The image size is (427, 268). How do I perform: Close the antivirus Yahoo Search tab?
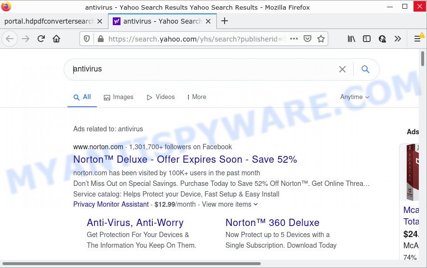click(x=208, y=21)
